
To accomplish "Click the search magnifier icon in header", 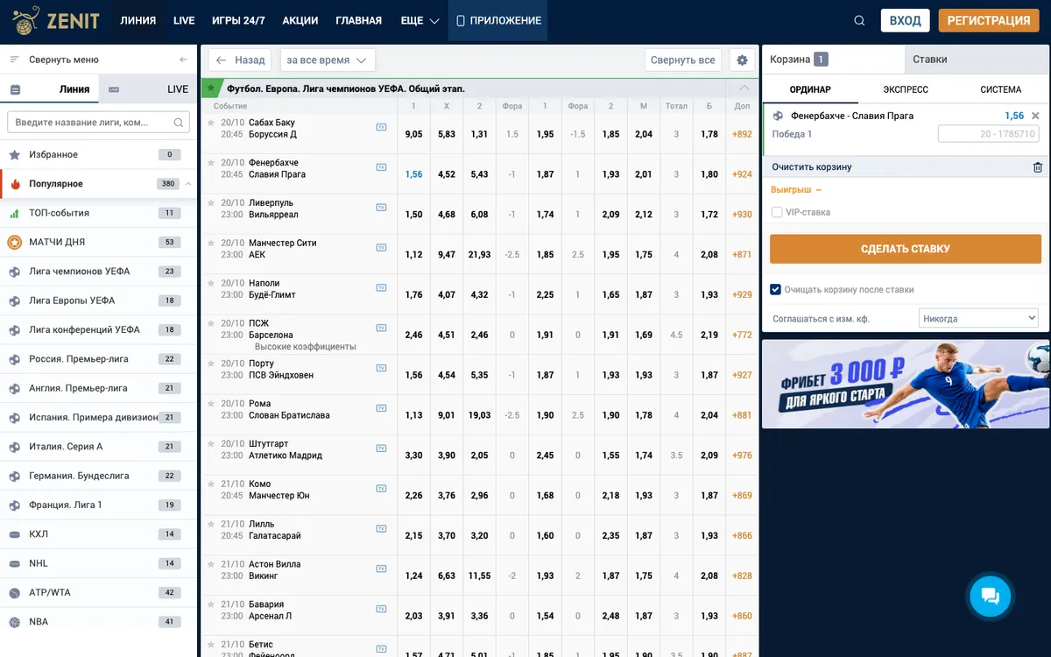I will [x=859, y=21].
